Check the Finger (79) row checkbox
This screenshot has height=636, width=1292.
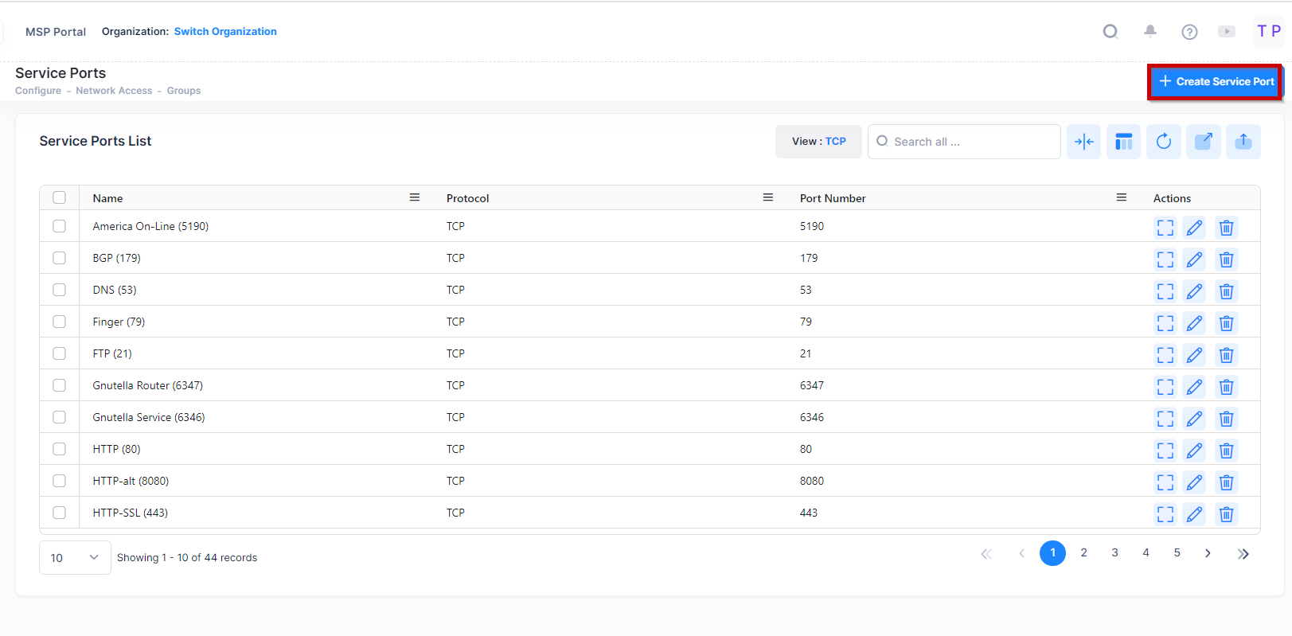point(60,322)
